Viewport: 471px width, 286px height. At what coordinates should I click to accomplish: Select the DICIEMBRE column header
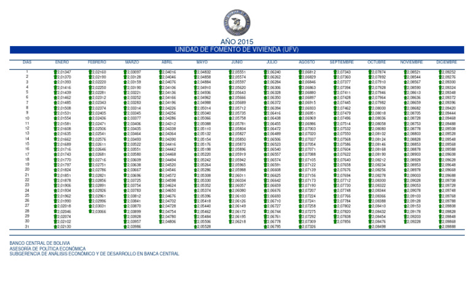[x=446, y=63]
